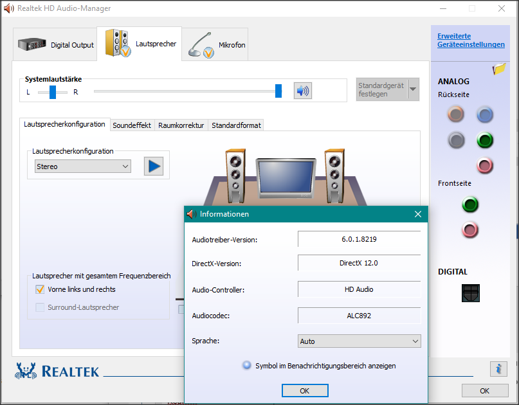Click the right speaker in the room illustration
The image size is (519, 405).
(334, 175)
